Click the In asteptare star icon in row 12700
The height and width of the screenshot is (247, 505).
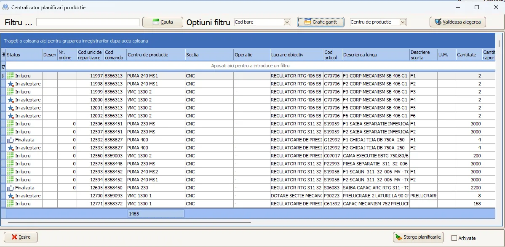click(11, 196)
